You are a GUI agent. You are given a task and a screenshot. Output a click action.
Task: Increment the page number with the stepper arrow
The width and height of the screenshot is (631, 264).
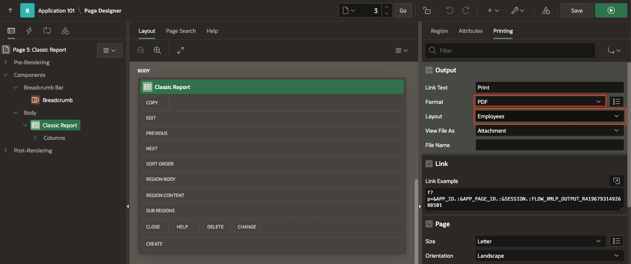coord(386,7)
